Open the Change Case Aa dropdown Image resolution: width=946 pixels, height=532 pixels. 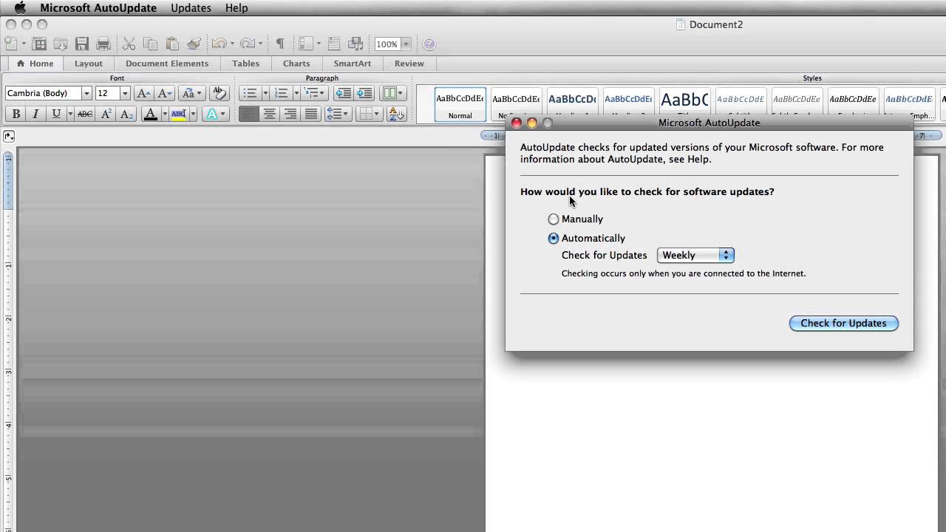click(191, 93)
